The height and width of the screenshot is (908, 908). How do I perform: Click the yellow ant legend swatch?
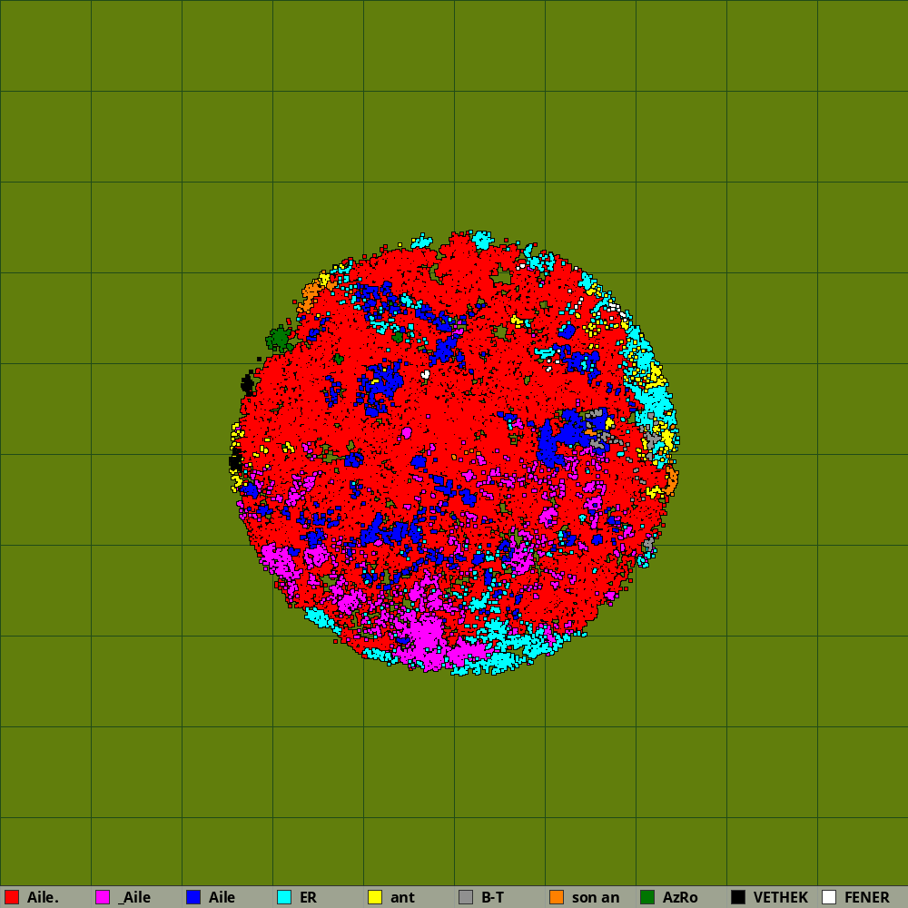(x=375, y=897)
